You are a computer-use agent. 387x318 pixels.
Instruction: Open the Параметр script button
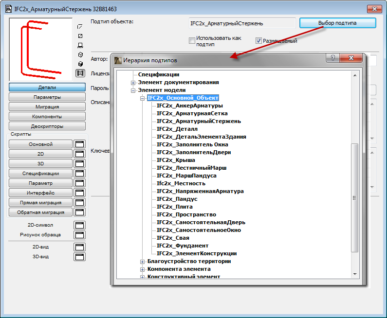[x=41, y=183]
